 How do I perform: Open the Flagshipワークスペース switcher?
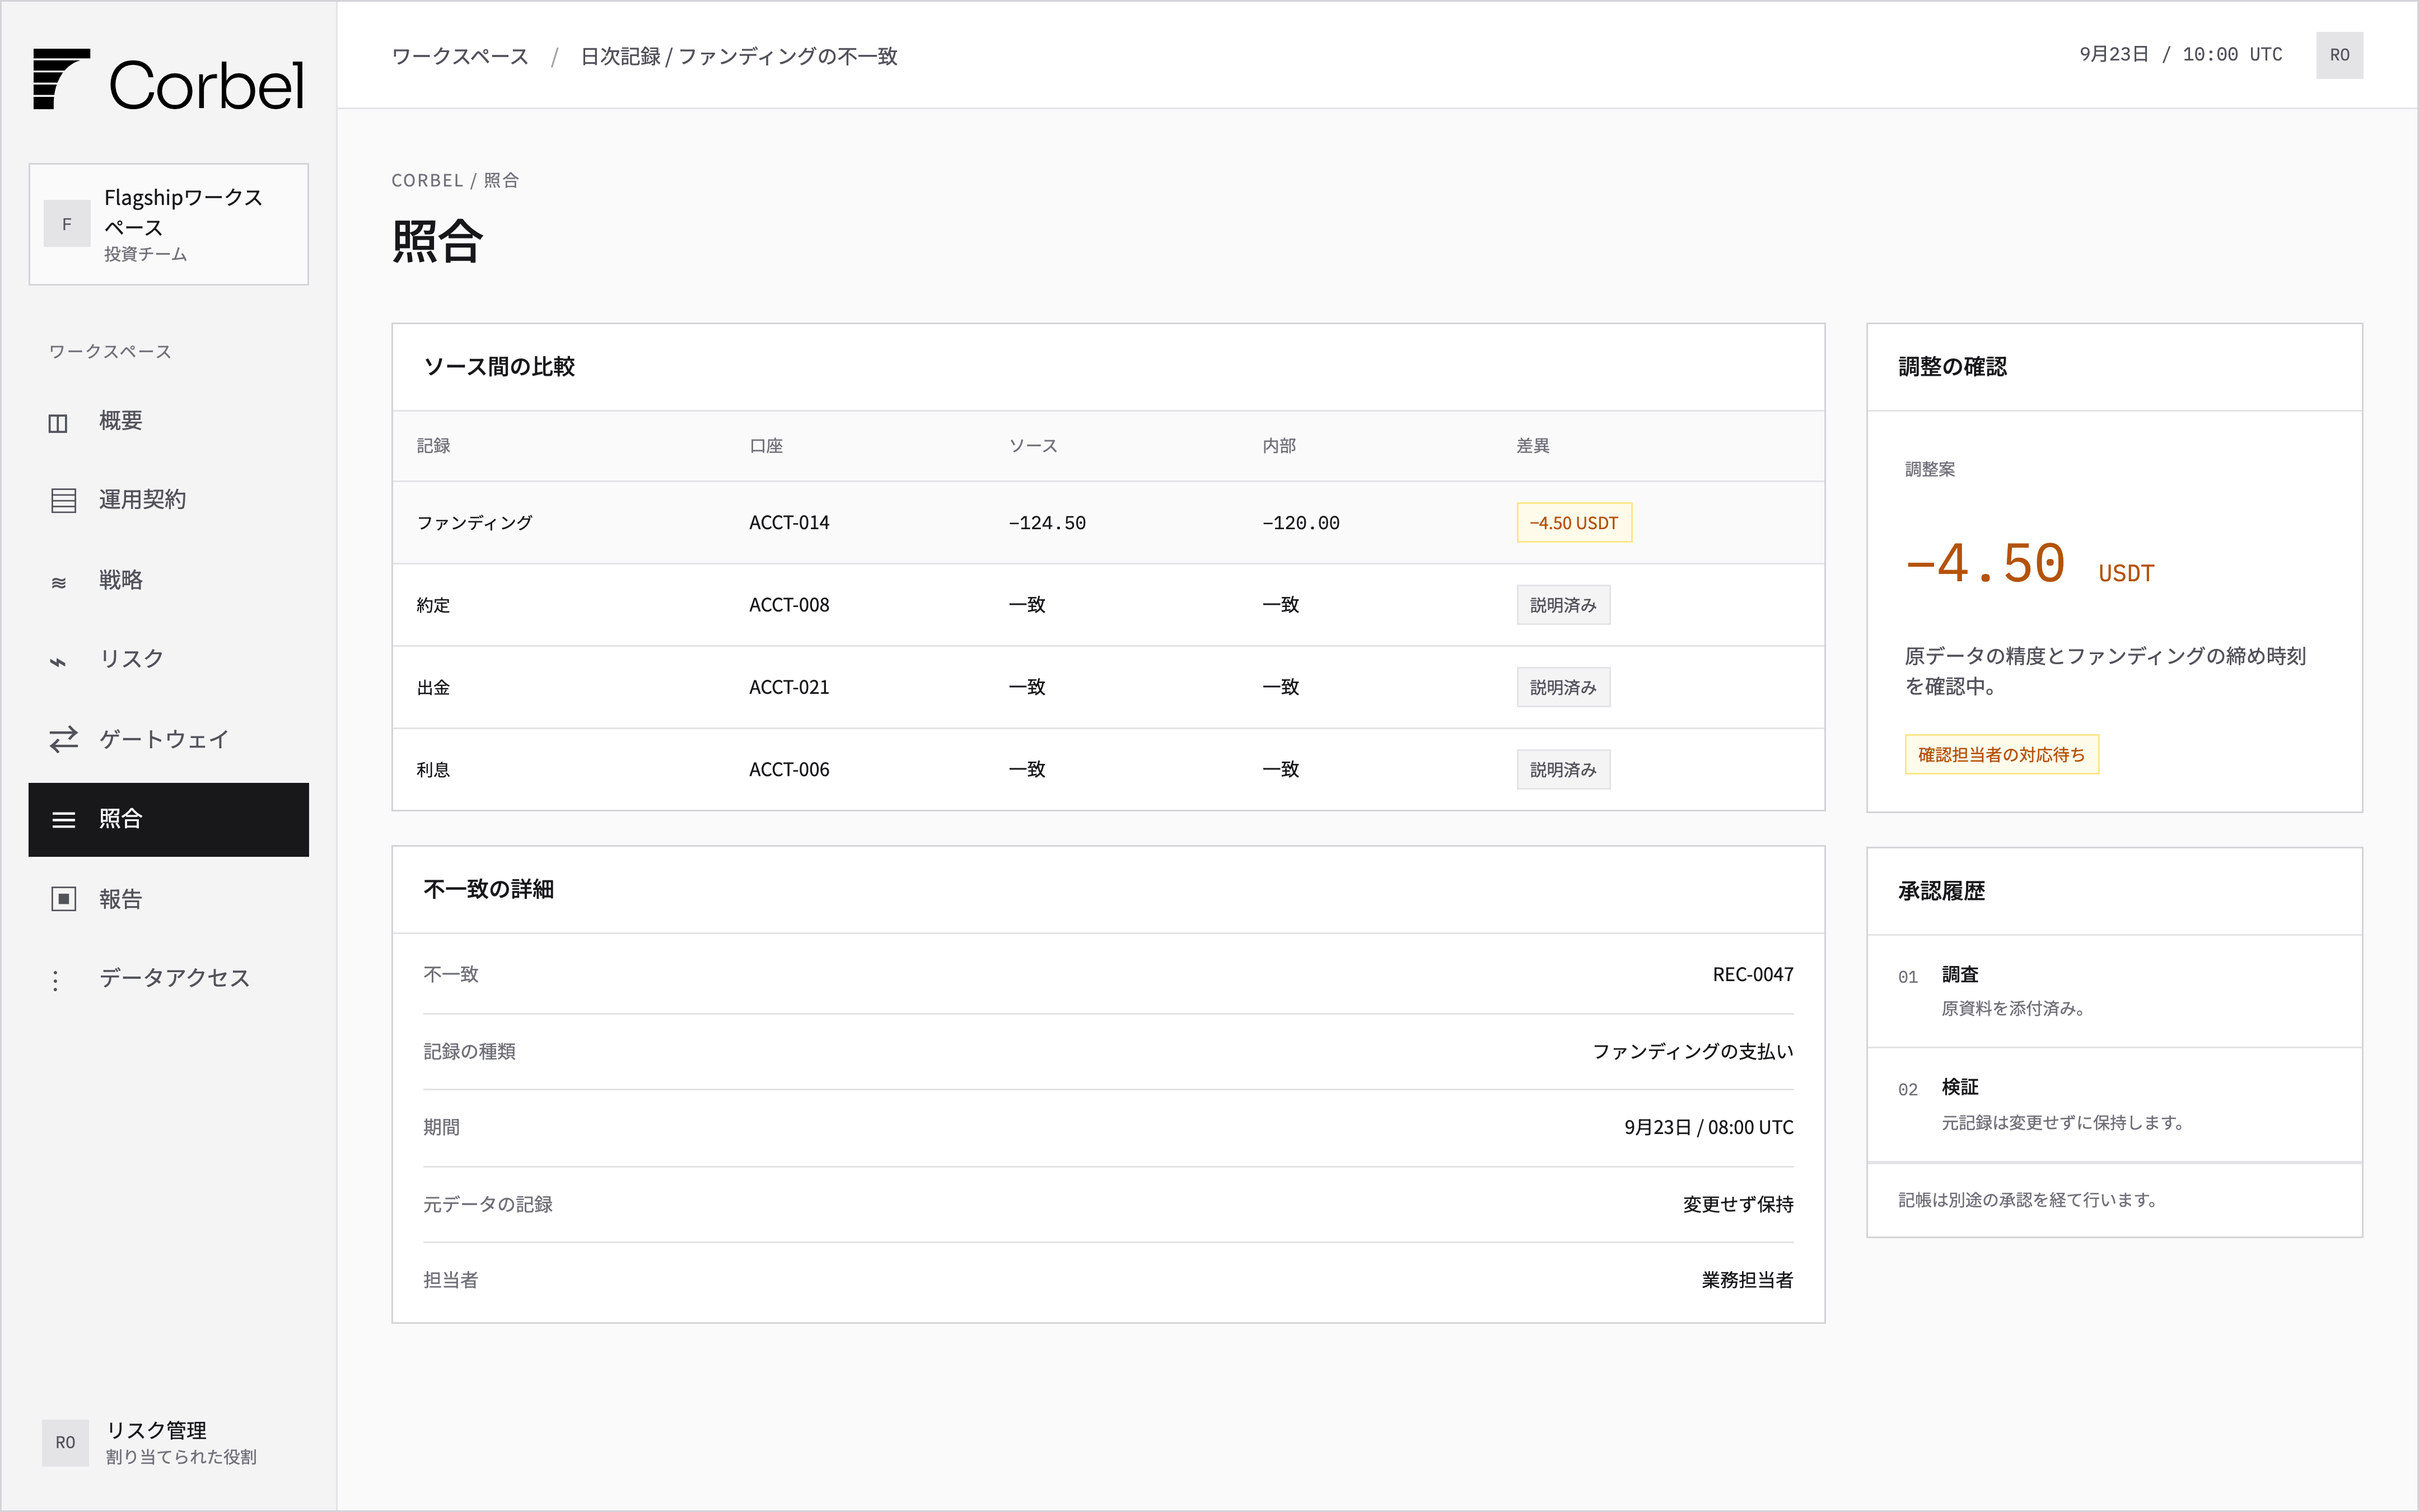click(x=168, y=224)
